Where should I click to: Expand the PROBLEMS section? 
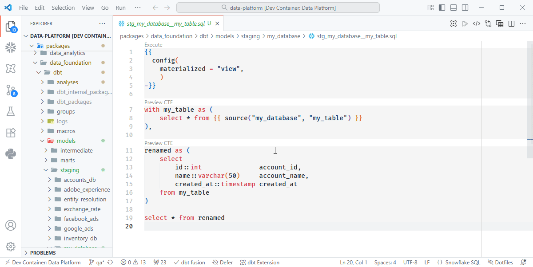click(43, 252)
